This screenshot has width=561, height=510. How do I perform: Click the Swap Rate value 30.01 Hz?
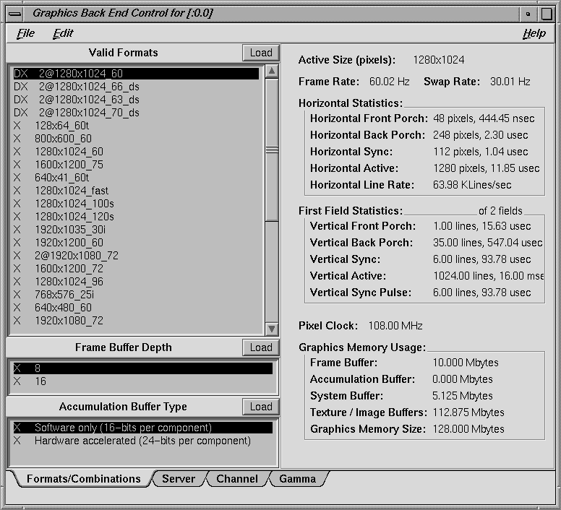[x=510, y=82]
